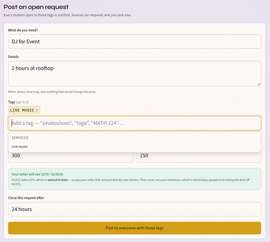Image resolution: width=270 pixels, height=242 pixels.
Task: Click the SERVICES suggestion header
Action: [20, 138]
